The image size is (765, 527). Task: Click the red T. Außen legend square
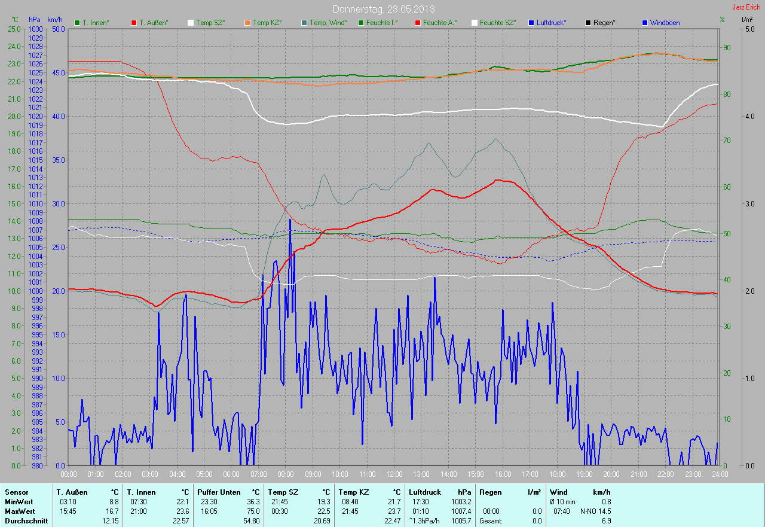coord(134,23)
